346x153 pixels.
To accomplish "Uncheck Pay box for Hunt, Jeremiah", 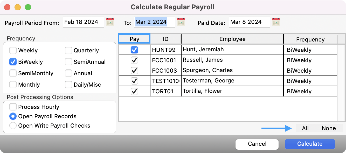I will (x=134, y=50).
